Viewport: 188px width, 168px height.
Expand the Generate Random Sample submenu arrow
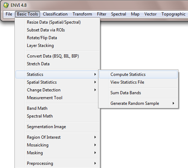[x=173, y=103]
